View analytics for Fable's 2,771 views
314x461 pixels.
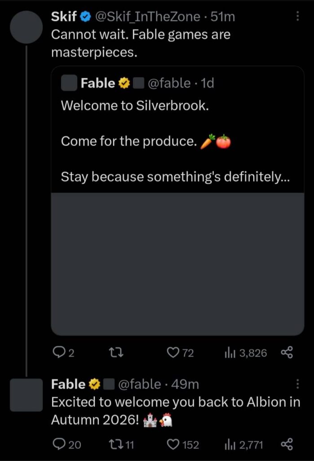(228, 445)
